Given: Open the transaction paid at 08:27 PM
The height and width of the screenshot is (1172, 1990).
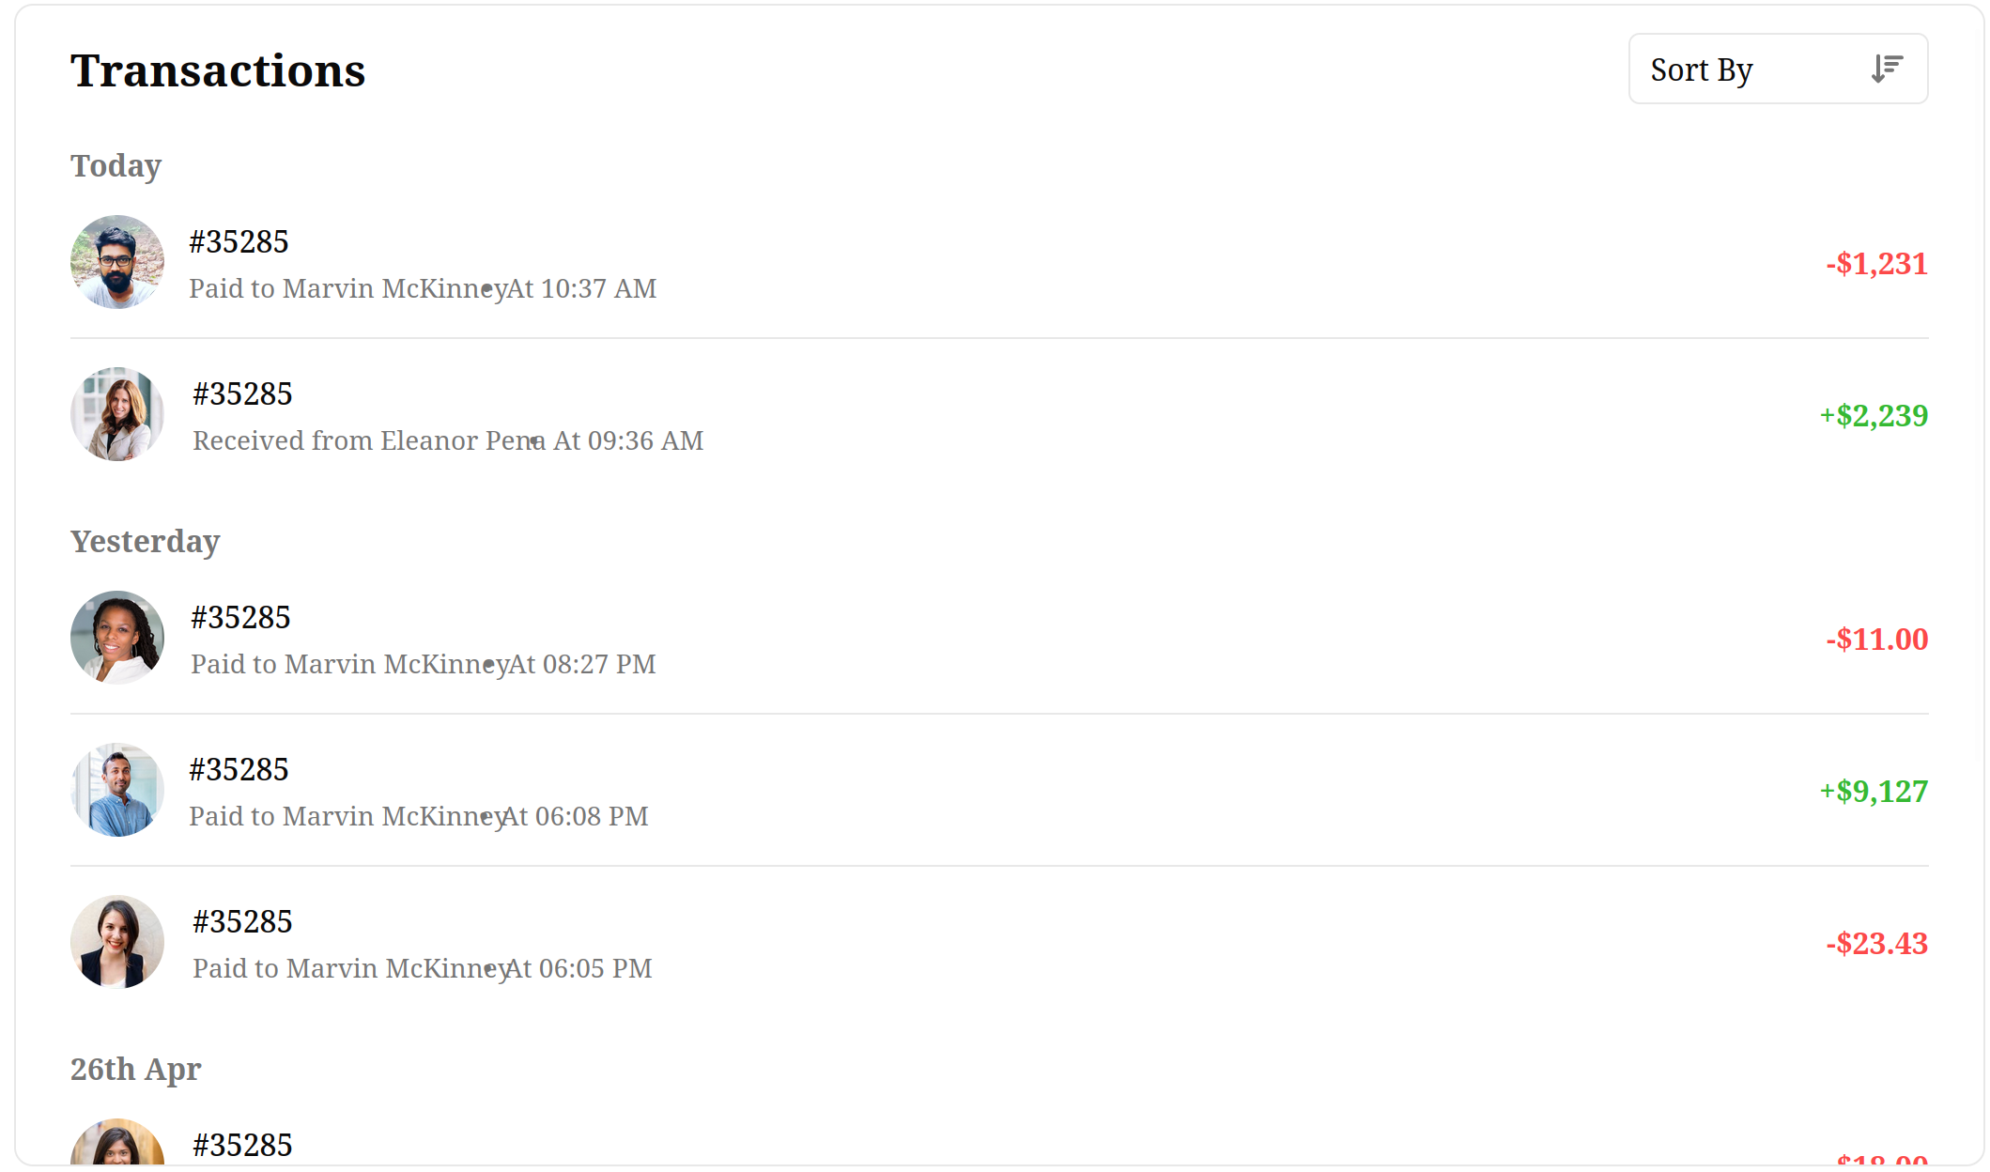Looking at the screenshot, I should click(999, 639).
